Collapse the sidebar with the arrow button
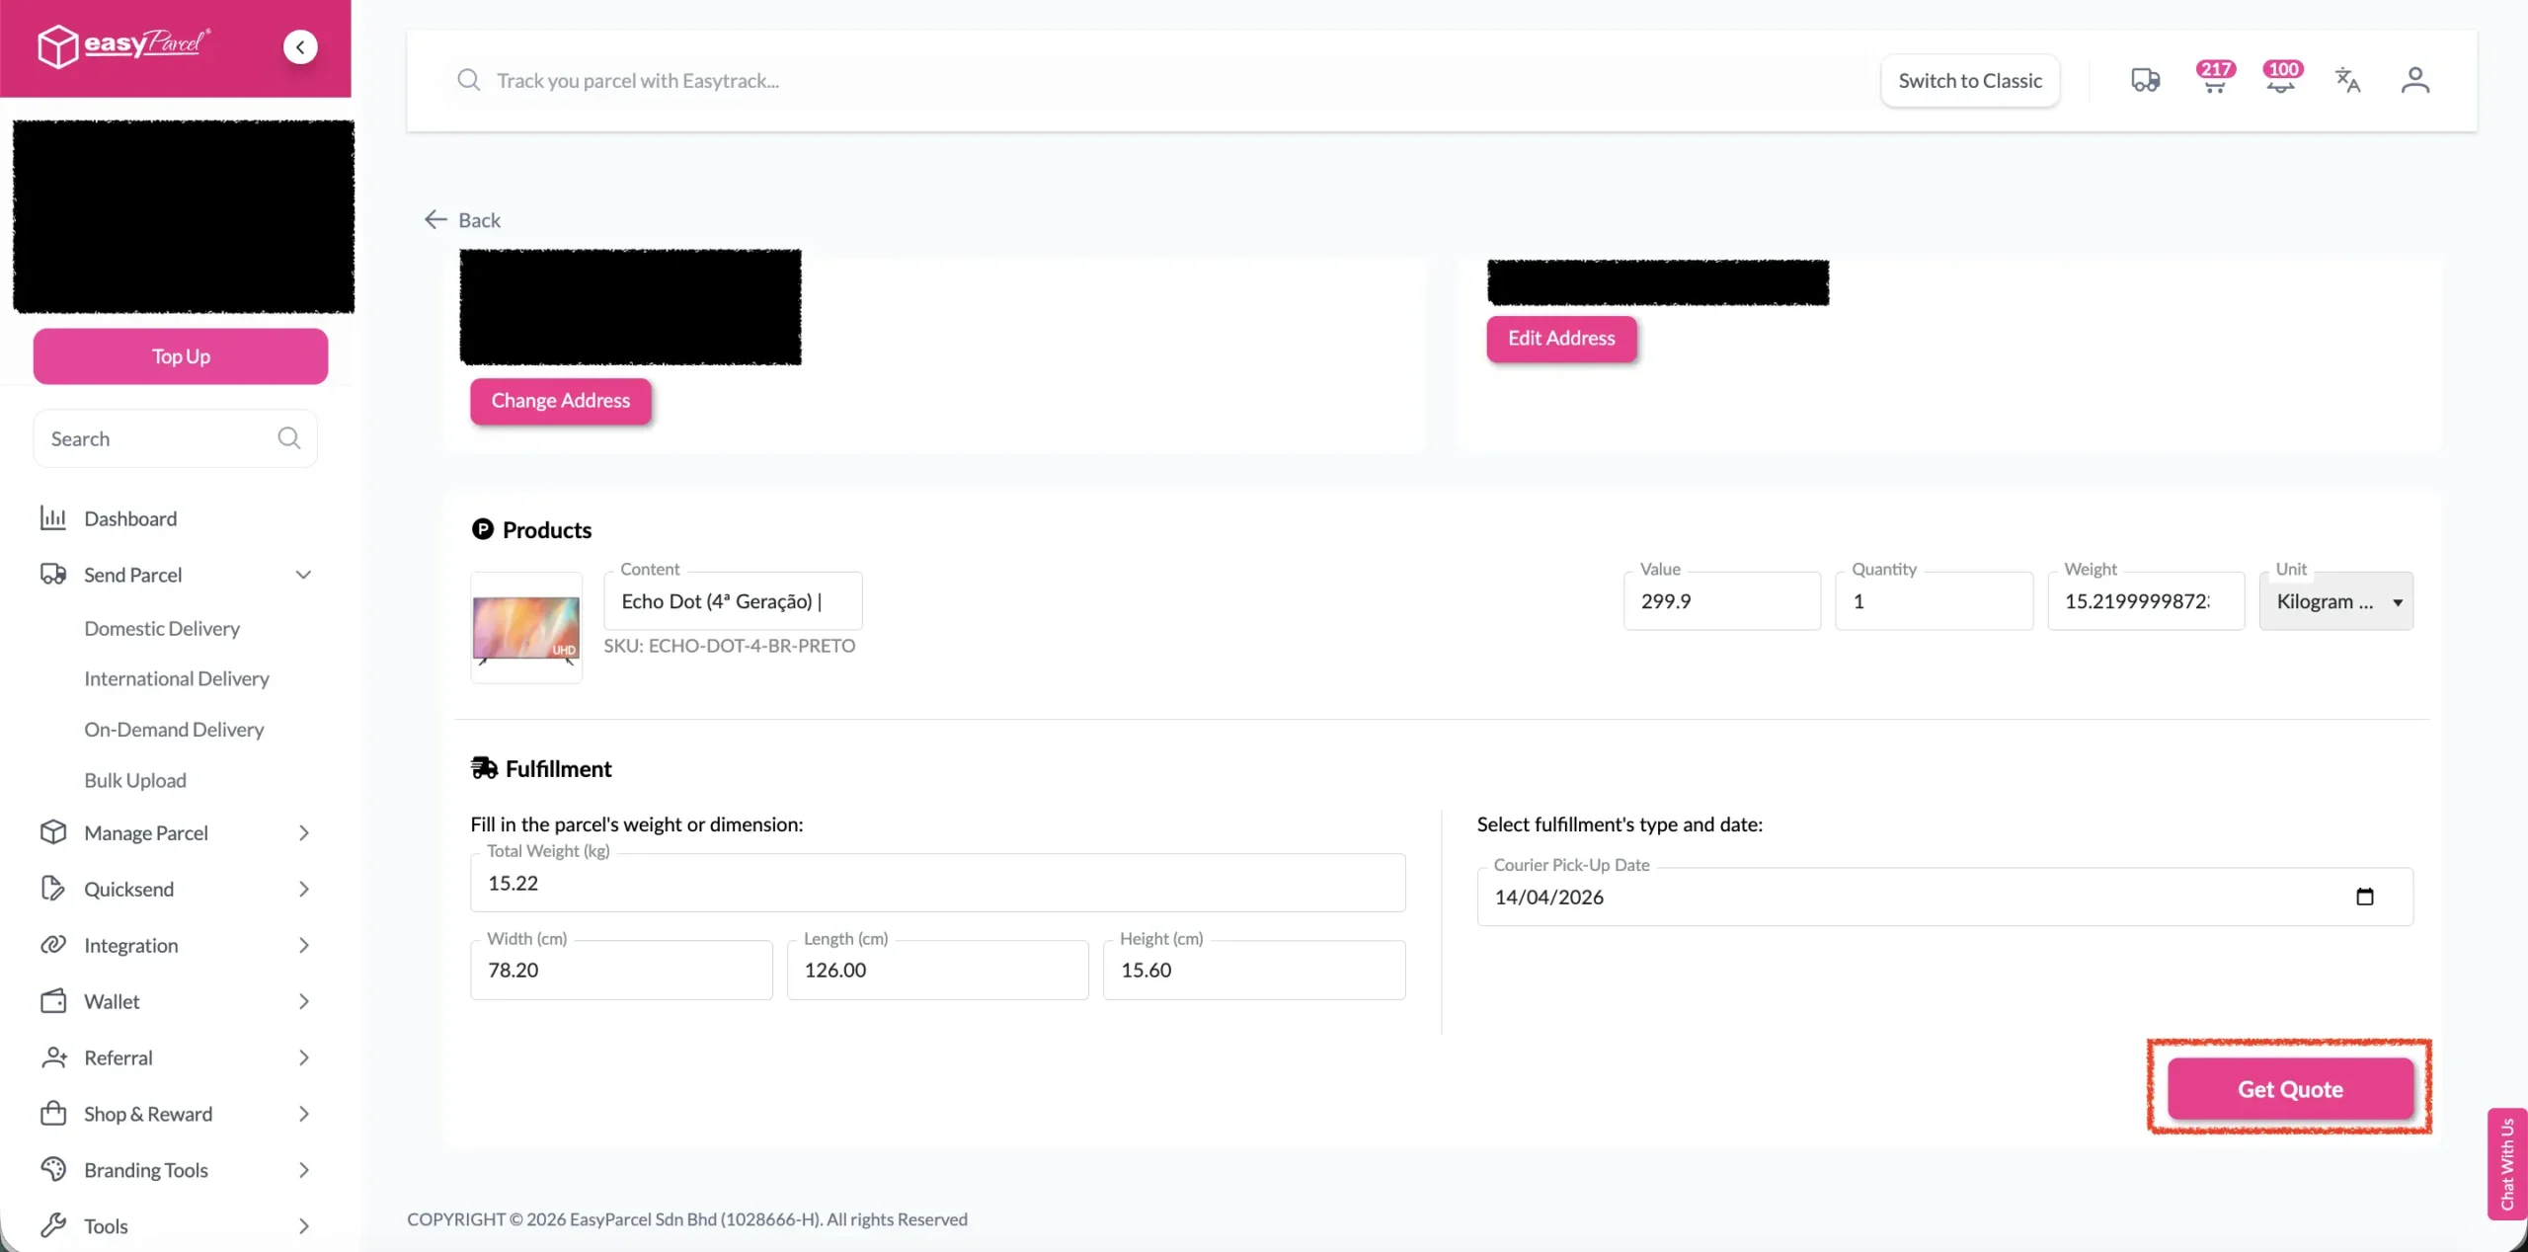 coord(300,46)
